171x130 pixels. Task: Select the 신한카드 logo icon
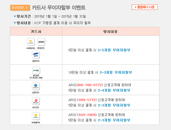coord(36,86)
